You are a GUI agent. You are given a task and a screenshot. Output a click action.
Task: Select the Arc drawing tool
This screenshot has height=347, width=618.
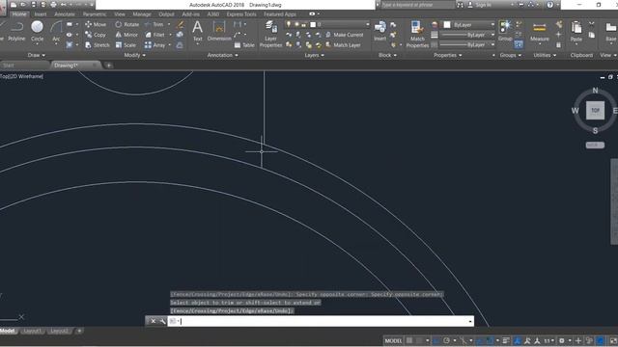[x=56, y=31]
